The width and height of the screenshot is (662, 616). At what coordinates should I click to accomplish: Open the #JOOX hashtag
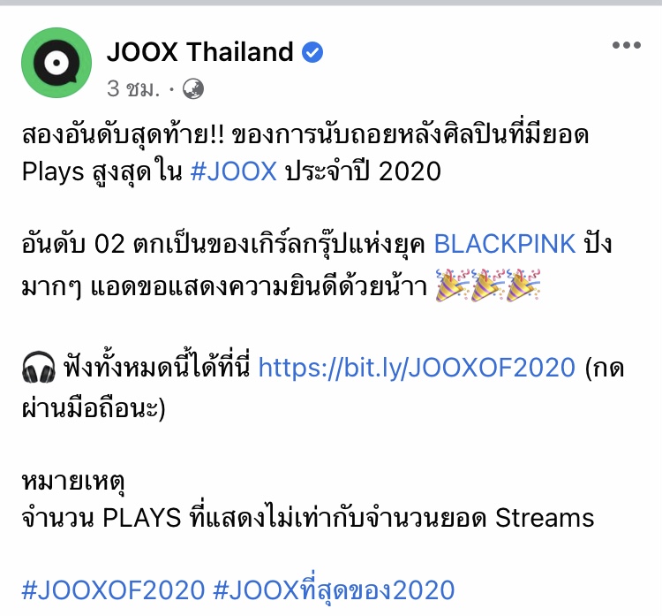tap(234, 171)
